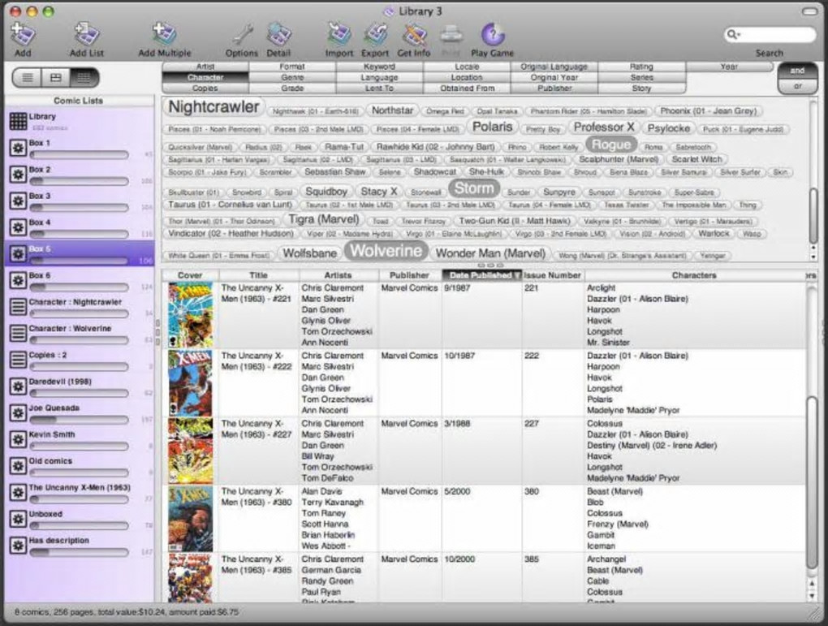The height and width of the screenshot is (626, 828).
Task: Toggle the 'or' filter mode
Action: [797, 86]
